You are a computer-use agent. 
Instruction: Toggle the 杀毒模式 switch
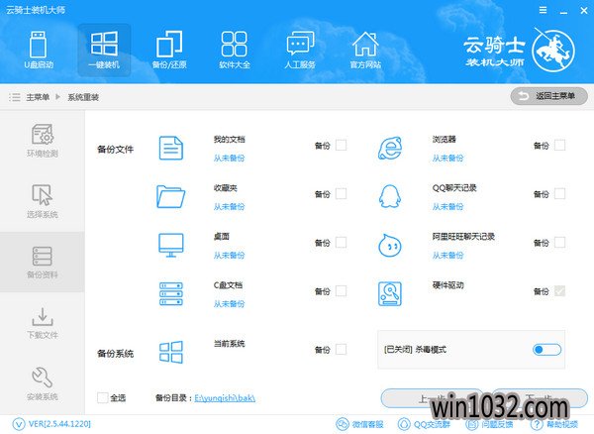[x=546, y=350]
